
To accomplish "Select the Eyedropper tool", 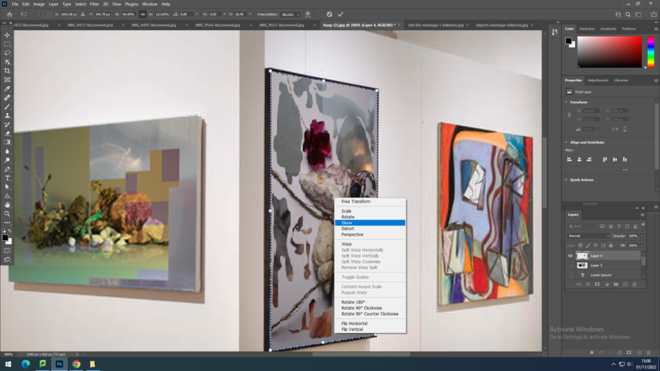I will point(7,89).
